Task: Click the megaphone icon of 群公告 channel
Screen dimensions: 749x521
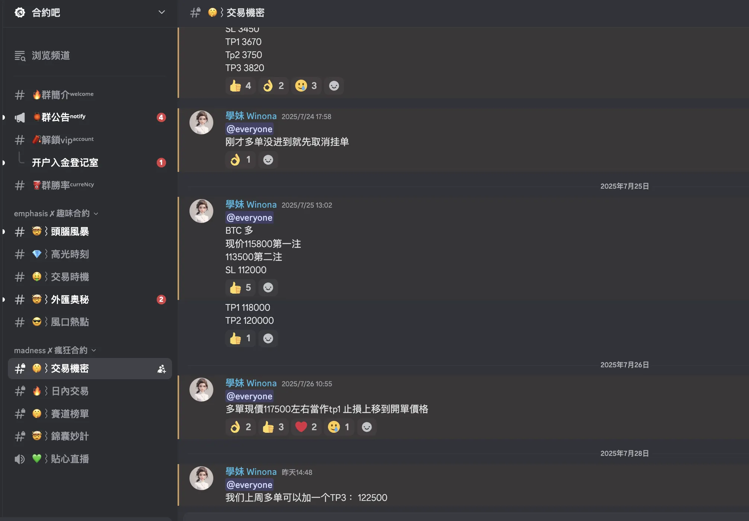Action: click(19, 117)
